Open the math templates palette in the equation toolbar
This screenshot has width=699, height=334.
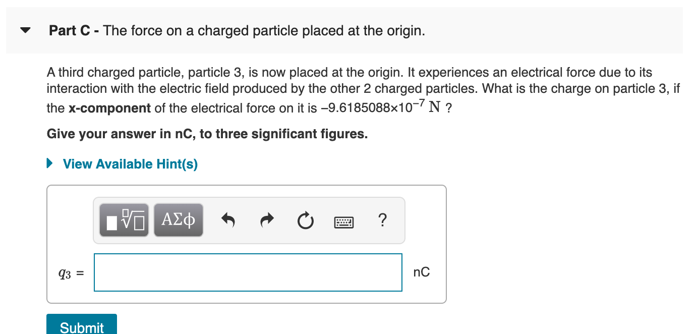(124, 219)
